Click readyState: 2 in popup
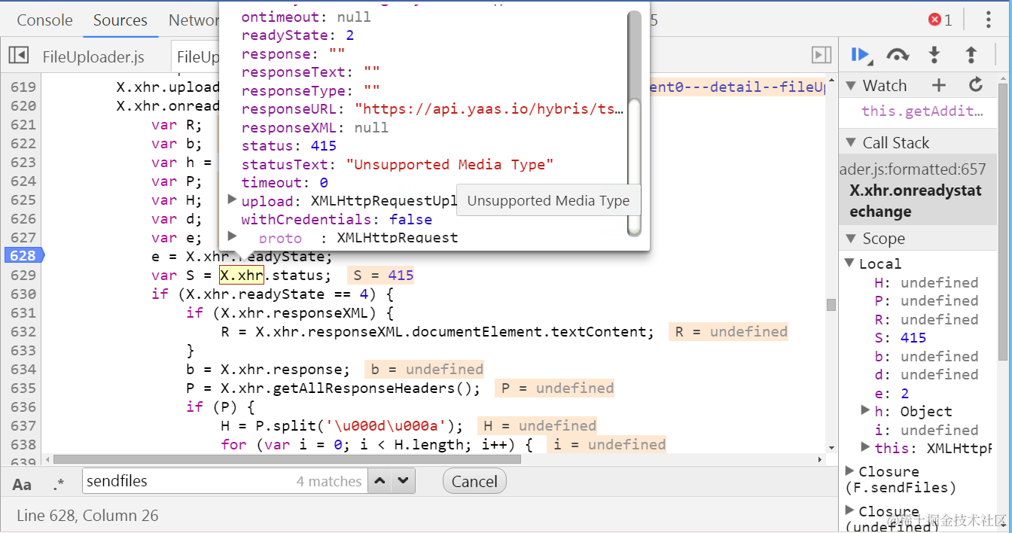Viewport: 1012px width, 533px height. tap(297, 35)
